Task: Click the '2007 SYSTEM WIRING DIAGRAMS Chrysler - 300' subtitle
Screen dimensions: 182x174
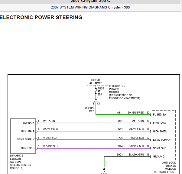Action: coord(90,7)
